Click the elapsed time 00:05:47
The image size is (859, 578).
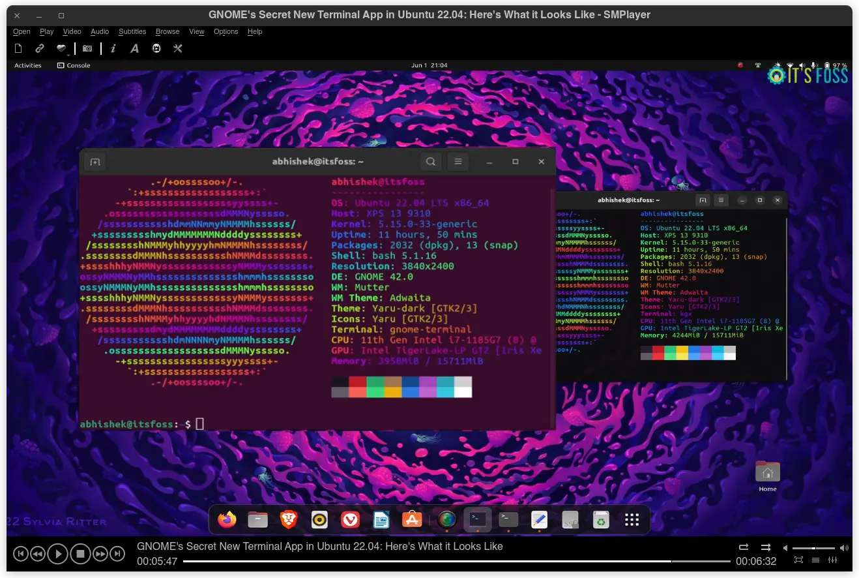[x=157, y=561]
